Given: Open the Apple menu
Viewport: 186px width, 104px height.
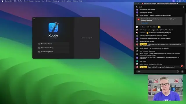Looking at the screenshot, I should coord(2,1).
